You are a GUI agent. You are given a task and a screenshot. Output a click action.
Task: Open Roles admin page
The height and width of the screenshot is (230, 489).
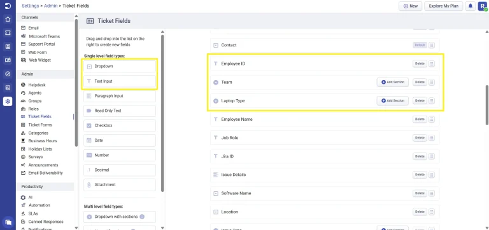coord(34,109)
